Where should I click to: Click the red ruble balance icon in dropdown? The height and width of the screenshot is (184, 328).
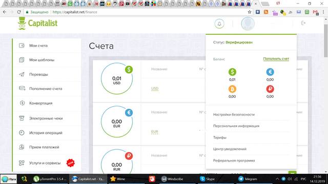270,89
